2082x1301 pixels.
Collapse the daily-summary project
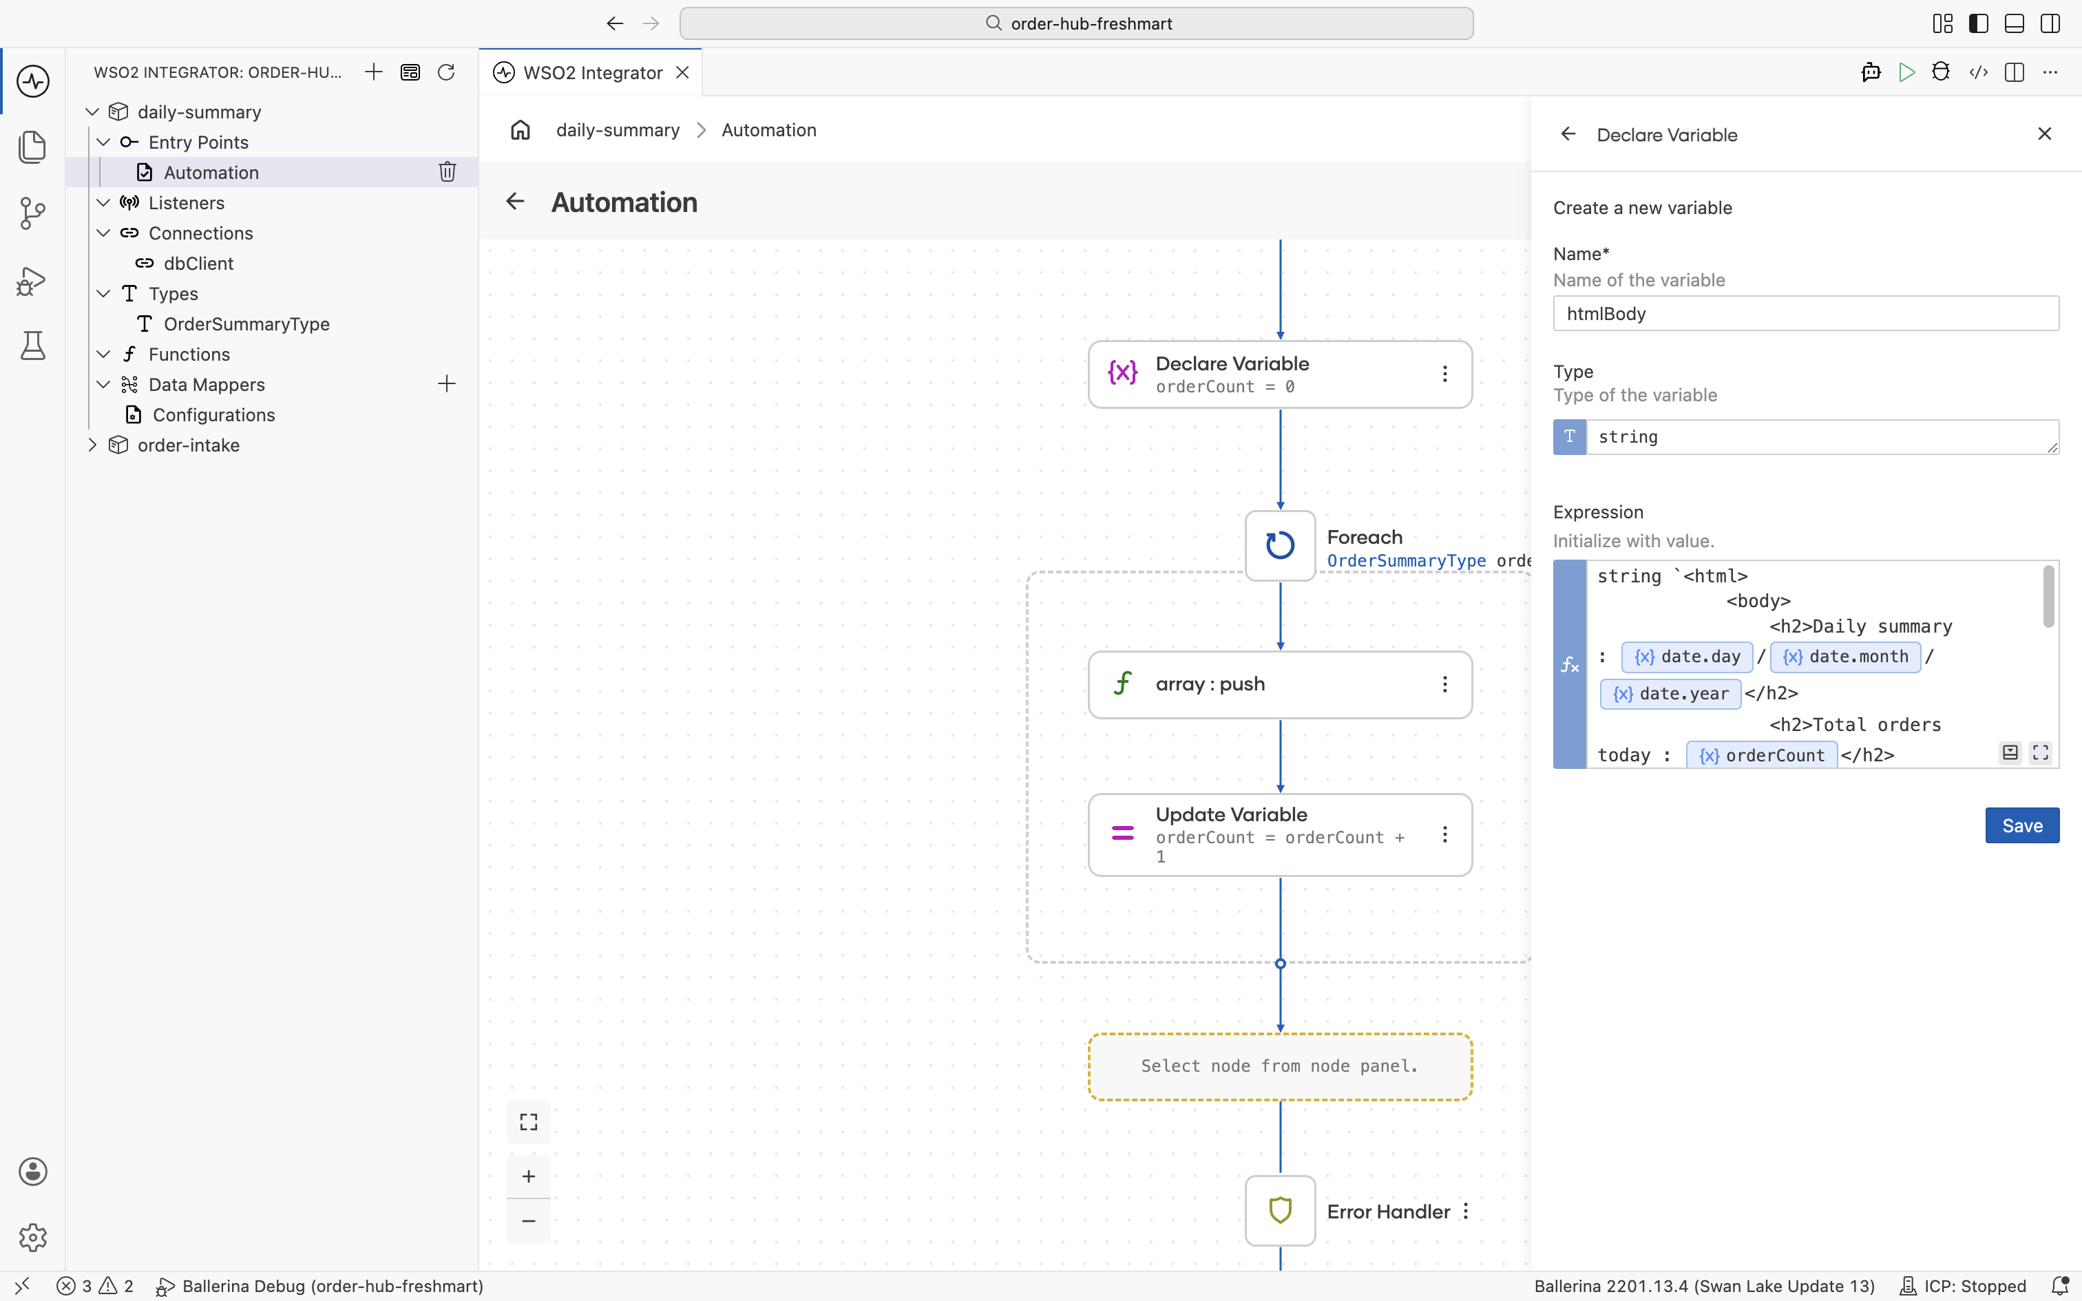click(92, 112)
